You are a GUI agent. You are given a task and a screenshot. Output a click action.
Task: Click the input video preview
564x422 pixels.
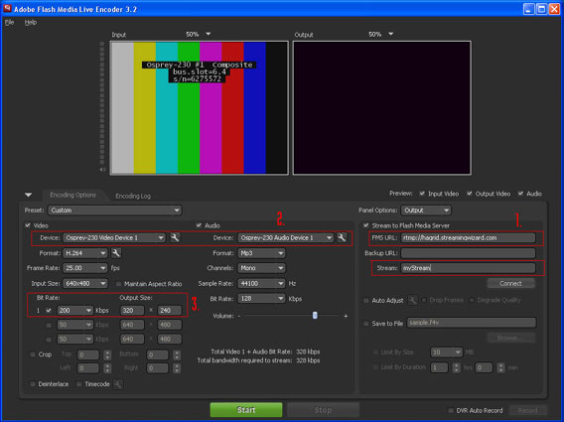click(200, 108)
